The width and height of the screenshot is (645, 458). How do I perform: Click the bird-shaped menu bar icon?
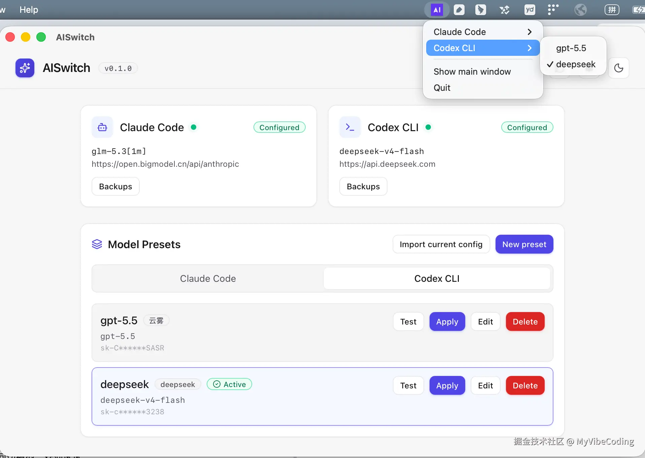(x=480, y=10)
